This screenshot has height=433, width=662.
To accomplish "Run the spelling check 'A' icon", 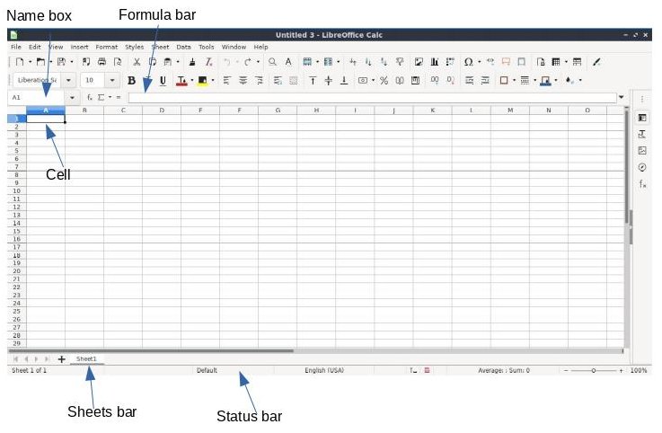I will tap(288, 62).
